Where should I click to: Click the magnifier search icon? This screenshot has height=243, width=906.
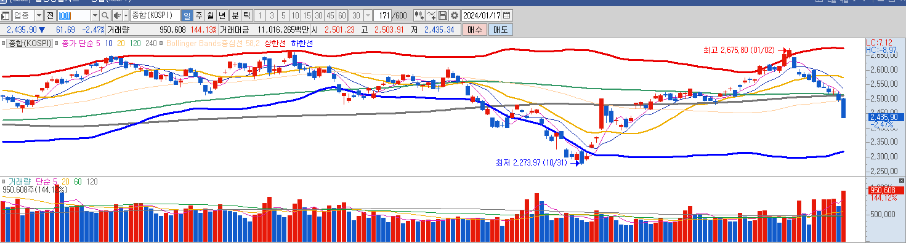pos(105,15)
